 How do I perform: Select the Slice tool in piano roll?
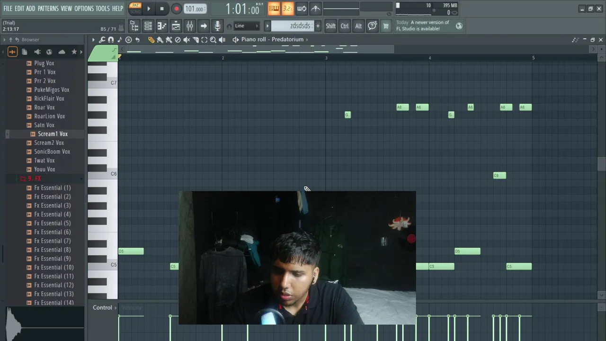click(x=196, y=40)
